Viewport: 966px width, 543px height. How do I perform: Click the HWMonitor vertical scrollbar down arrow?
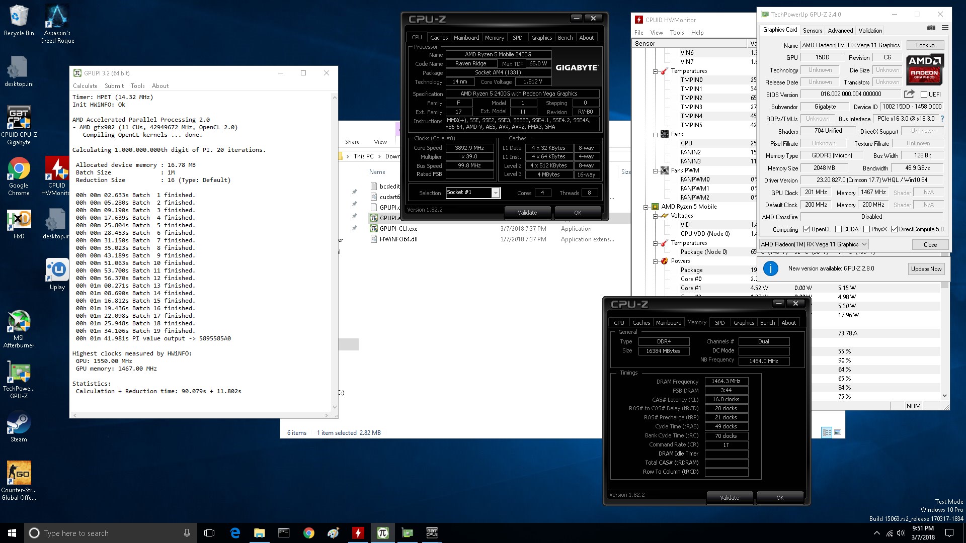click(x=944, y=396)
